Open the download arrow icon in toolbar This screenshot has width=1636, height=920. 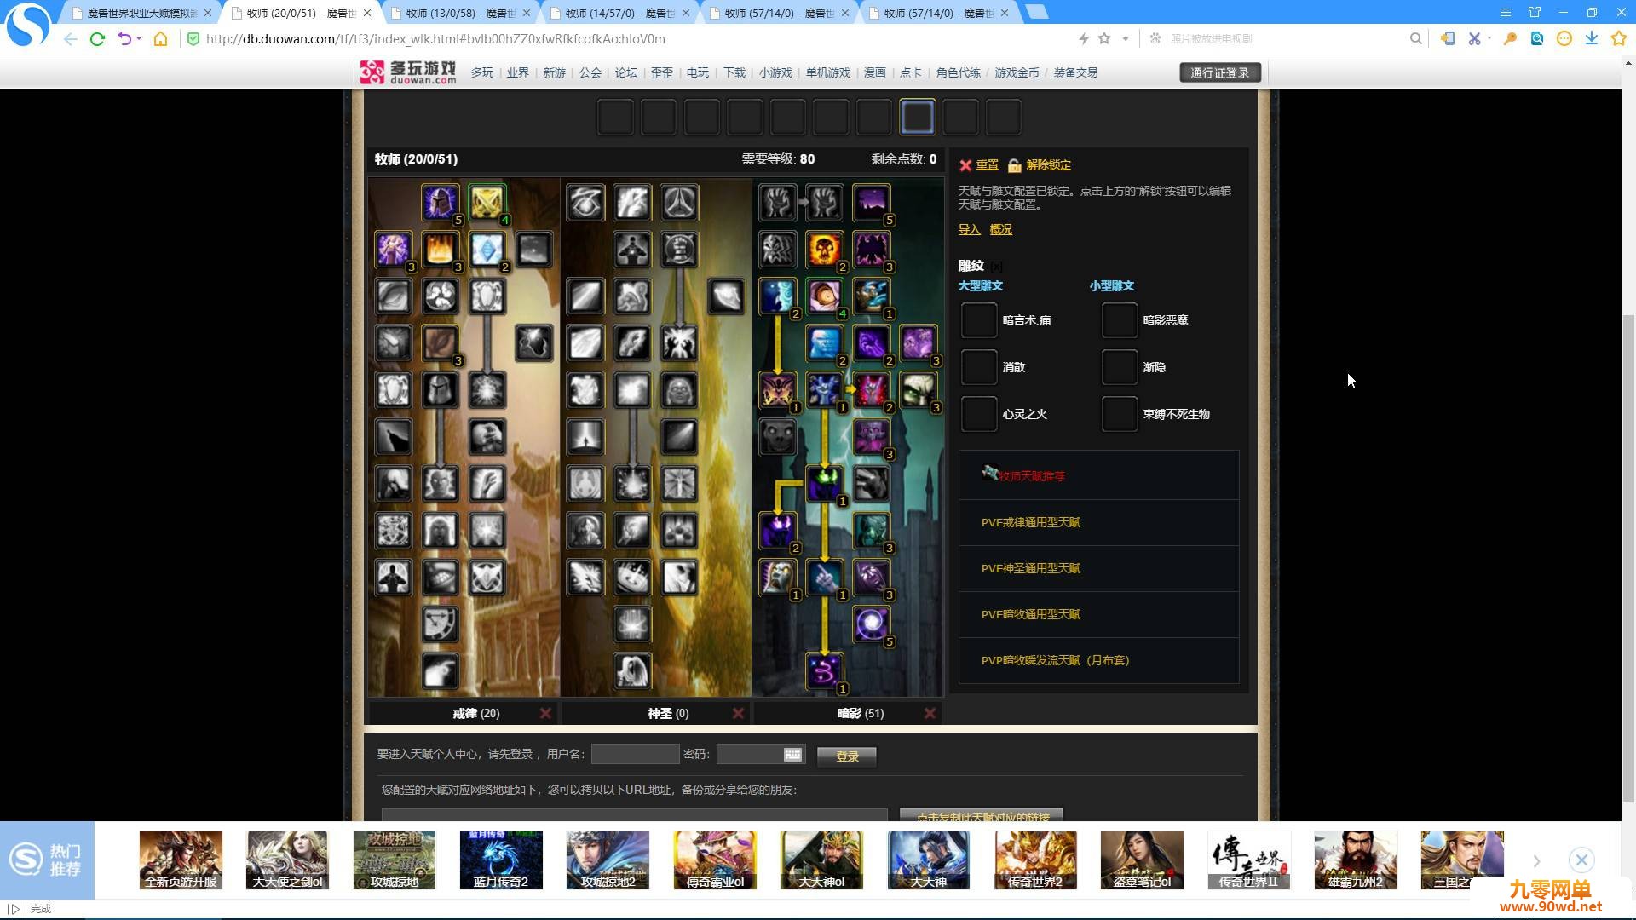point(1591,38)
